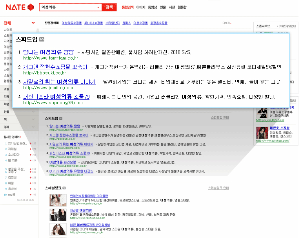Open 예쁜 여성의류가득 반가워봄날 link
This screenshot has height=238, width=302.
tap(90, 225)
